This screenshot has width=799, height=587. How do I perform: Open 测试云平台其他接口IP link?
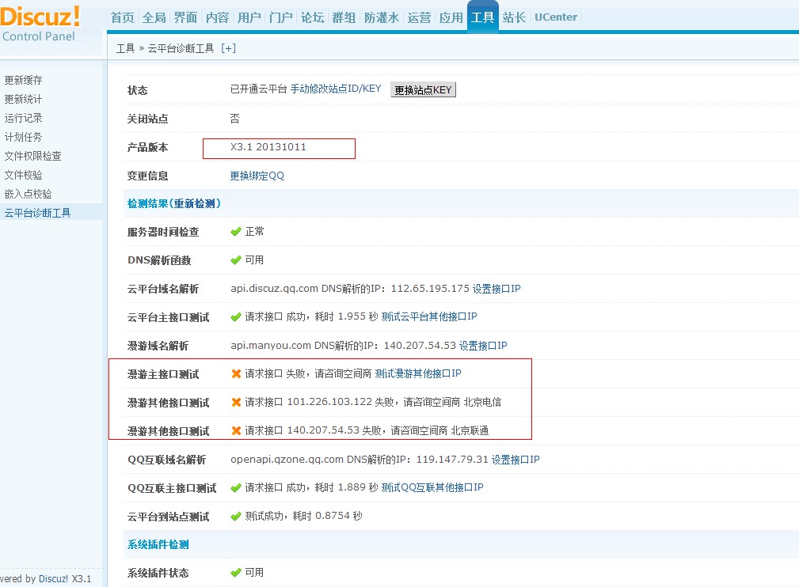(x=429, y=316)
